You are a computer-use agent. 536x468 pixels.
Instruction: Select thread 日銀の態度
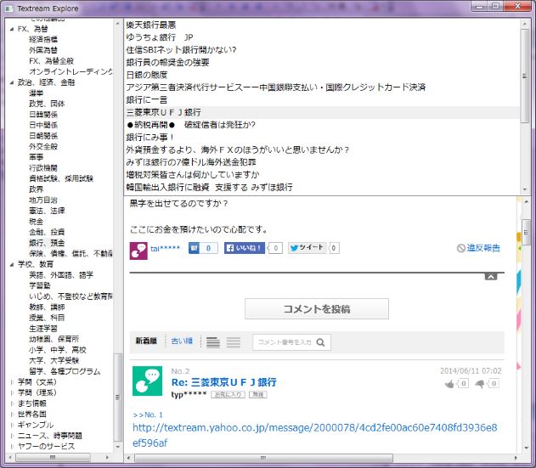pyautogui.click(x=147, y=75)
